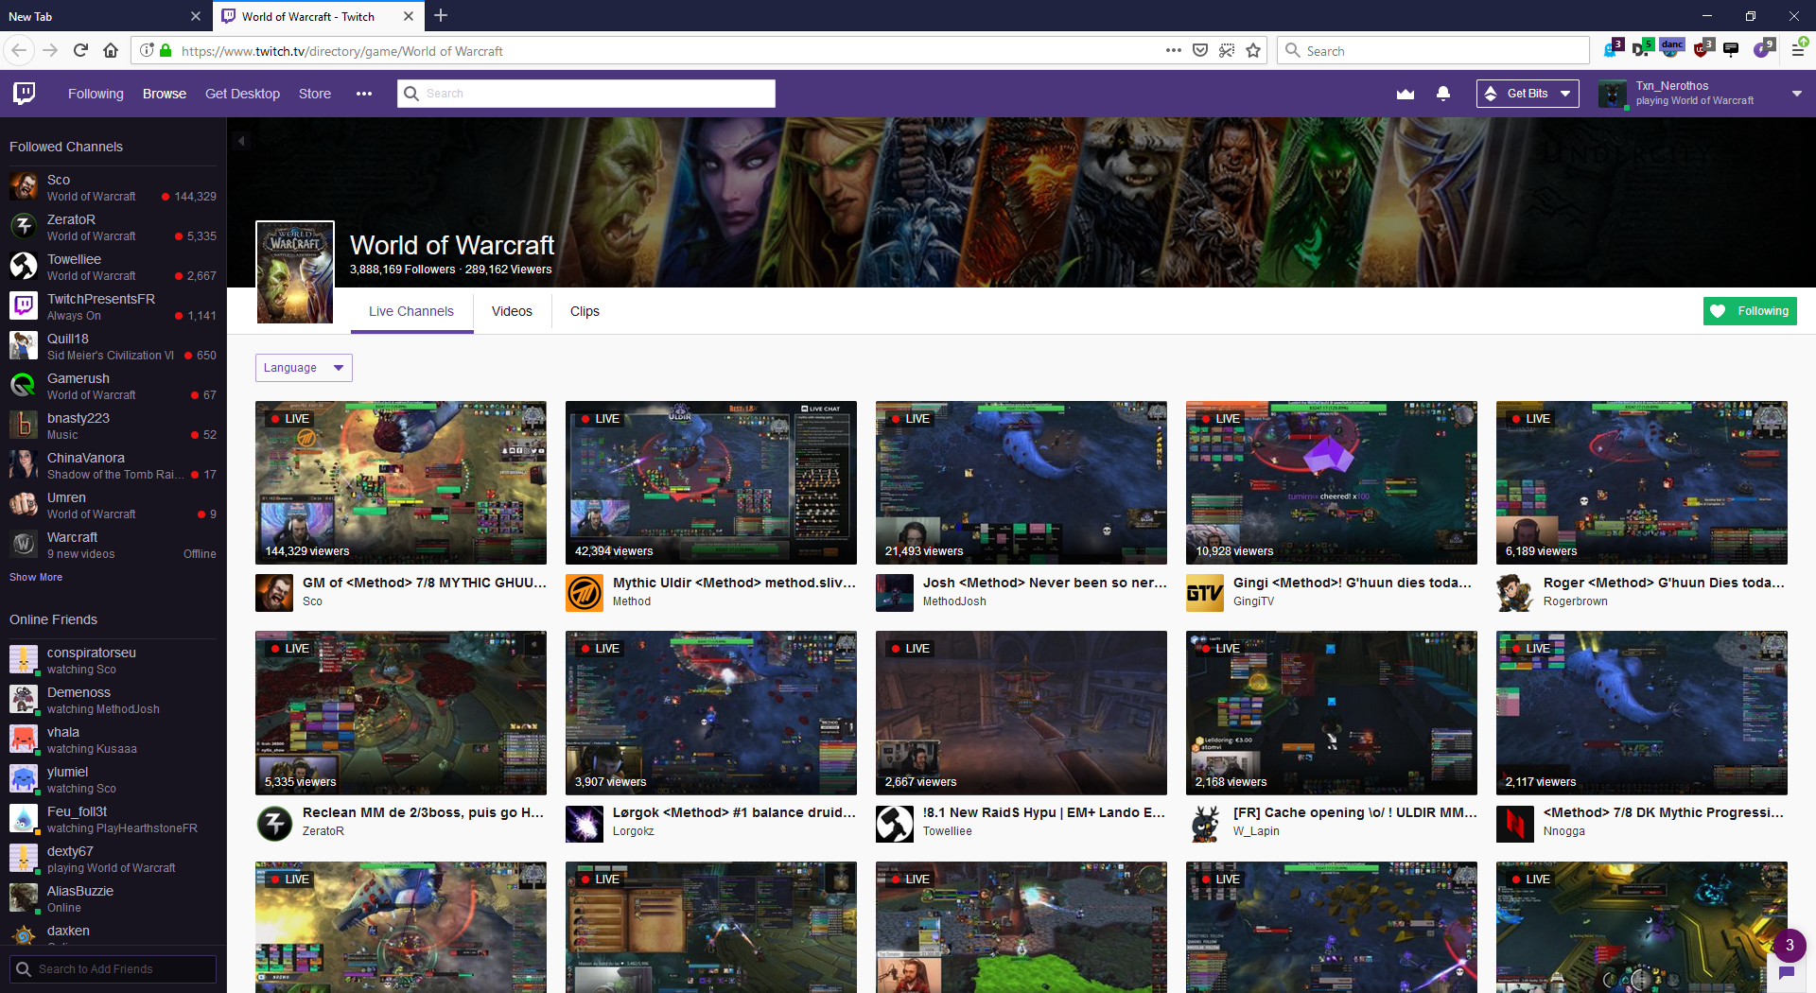The width and height of the screenshot is (1816, 993).
Task: Click ChinaVanora in Followed Channels
Action: pos(113,465)
